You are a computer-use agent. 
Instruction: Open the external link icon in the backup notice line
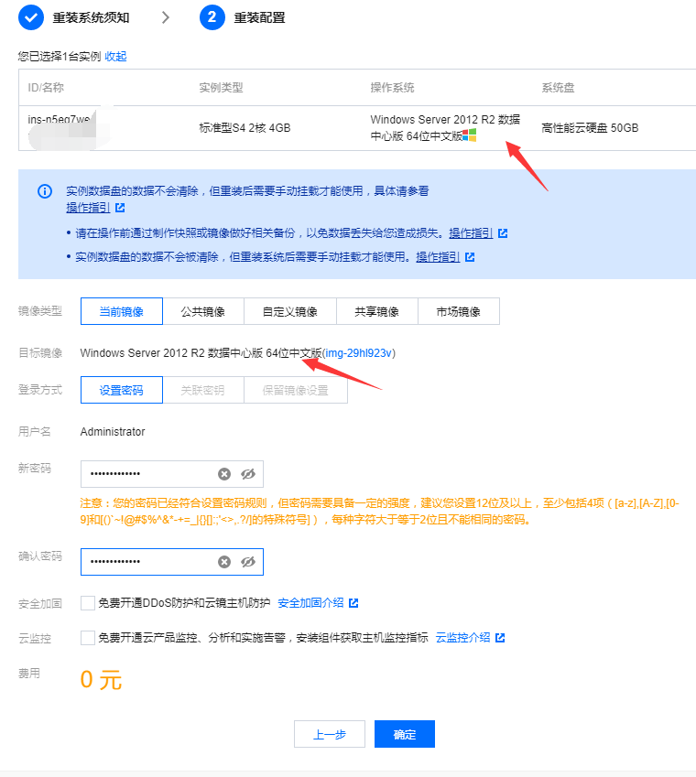(503, 232)
